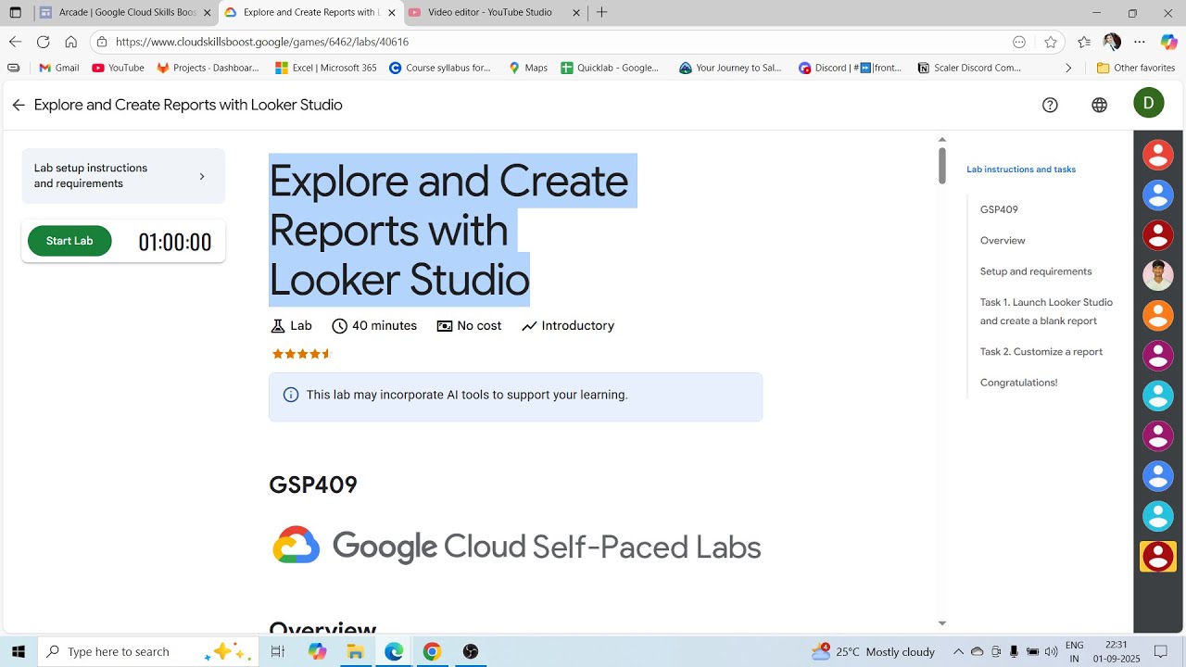Jump to GSP409 section in outline
Viewport: 1186px width, 667px height.
pyautogui.click(x=999, y=209)
